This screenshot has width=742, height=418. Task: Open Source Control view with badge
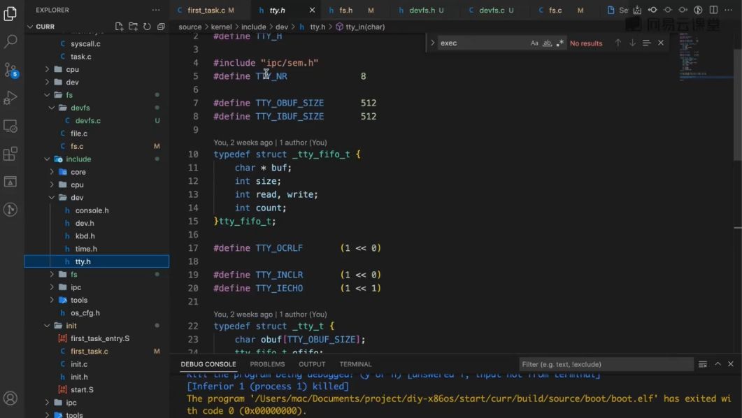click(10, 70)
